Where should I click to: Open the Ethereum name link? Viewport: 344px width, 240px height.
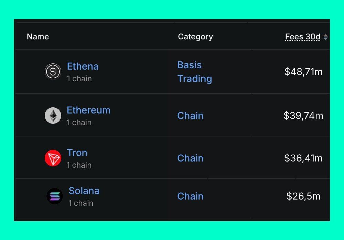[x=88, y=110]
